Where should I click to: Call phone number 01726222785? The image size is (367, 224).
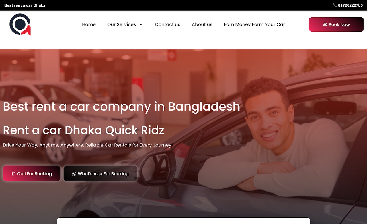350,5
